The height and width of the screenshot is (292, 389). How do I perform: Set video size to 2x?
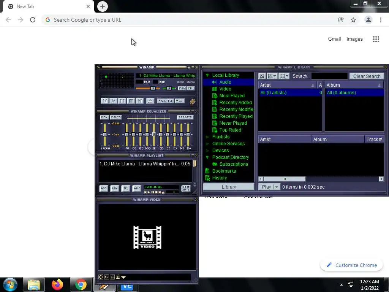coord(112,277)
